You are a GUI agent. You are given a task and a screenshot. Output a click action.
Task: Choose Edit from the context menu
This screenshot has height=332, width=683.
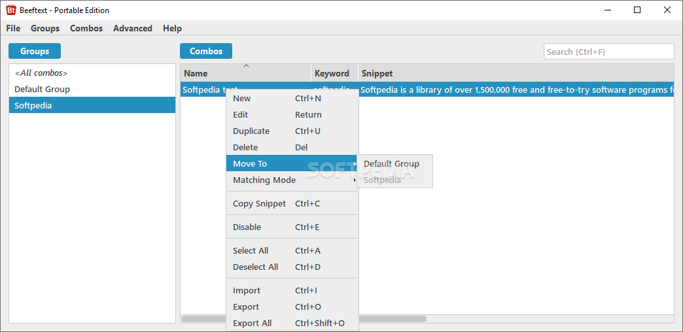tap(292, 114)
